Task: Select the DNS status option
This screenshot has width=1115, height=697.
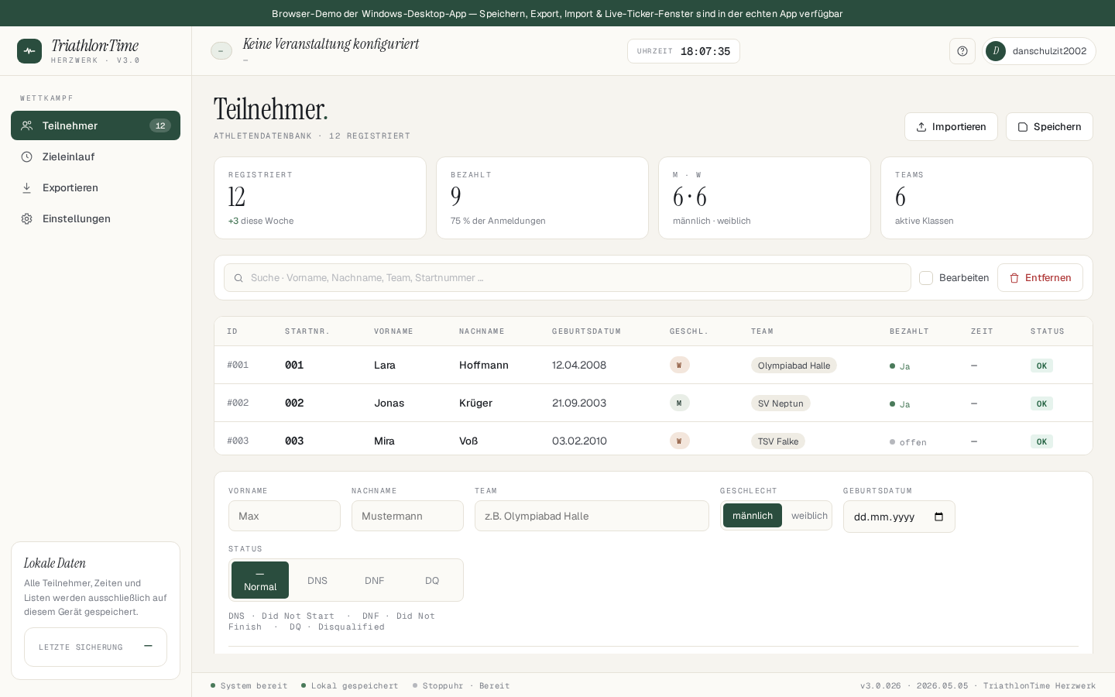Action: (317, 580)
